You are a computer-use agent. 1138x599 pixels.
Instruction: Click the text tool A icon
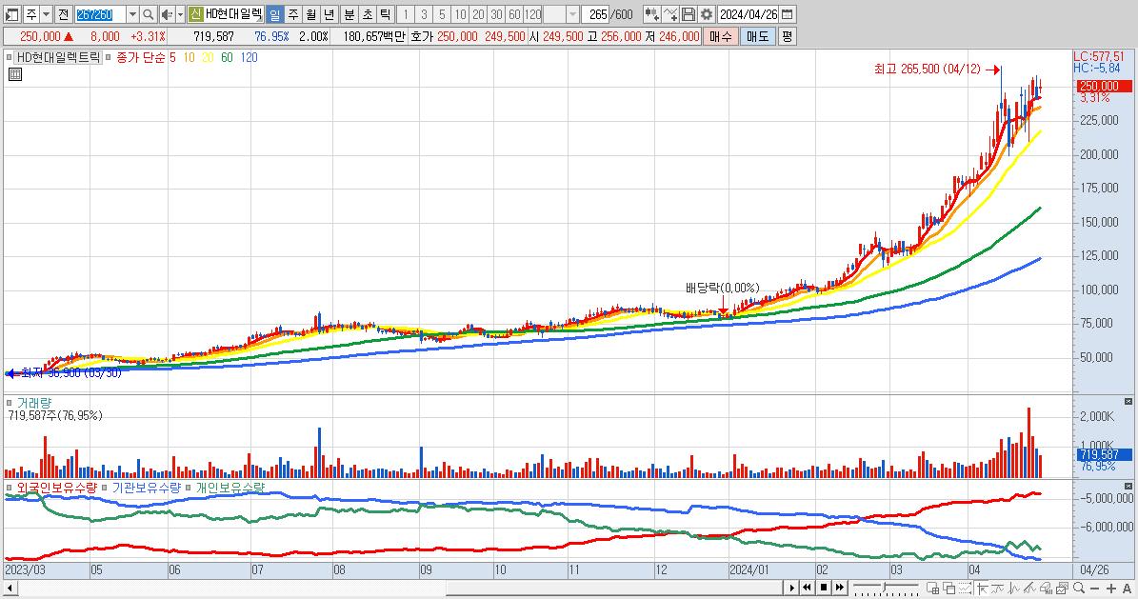pyautogui.click(x=1128, y=589)
